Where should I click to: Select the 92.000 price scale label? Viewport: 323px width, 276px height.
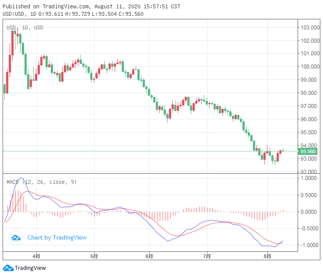(x=309, y=172)
